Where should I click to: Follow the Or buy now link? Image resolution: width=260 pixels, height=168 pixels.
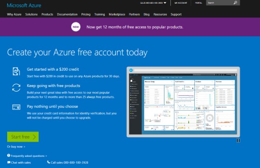tap(16, 147)
